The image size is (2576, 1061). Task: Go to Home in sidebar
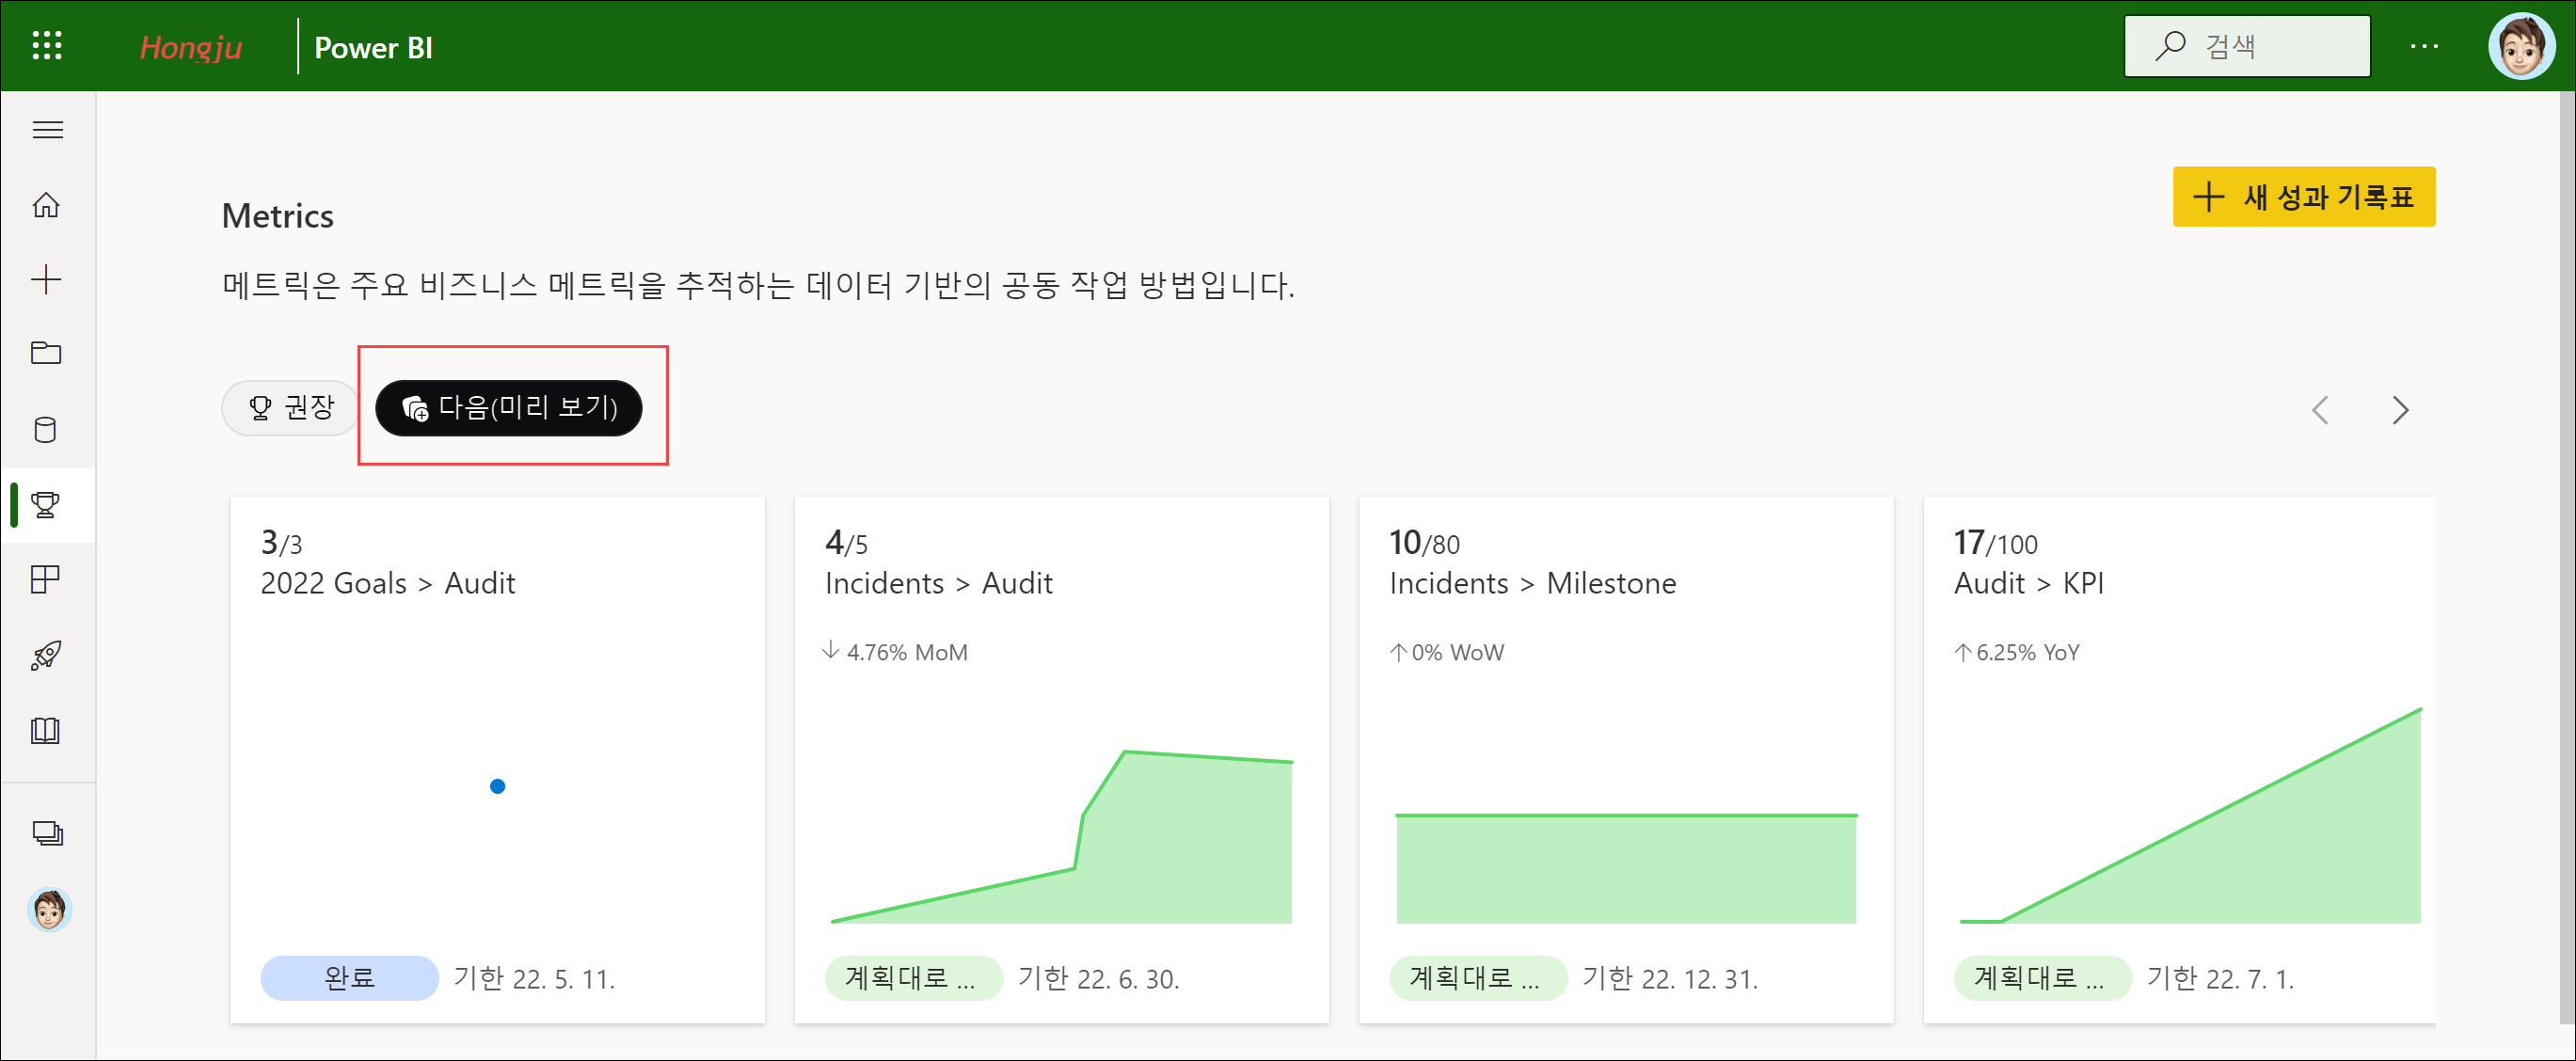pyautogui.click(x=47, y=205)
